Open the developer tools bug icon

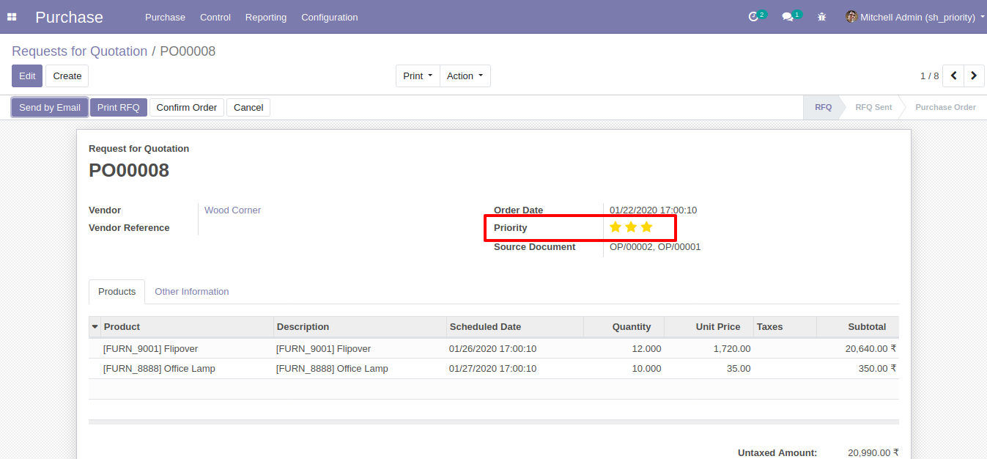[821, 17]
